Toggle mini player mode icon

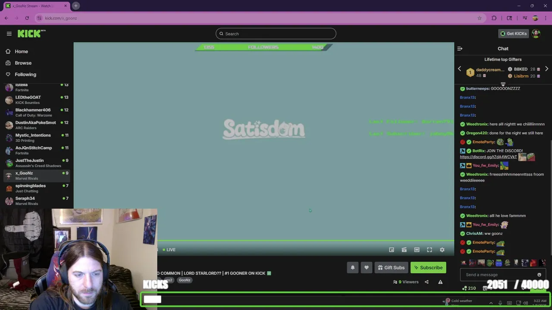pos(392,250)
